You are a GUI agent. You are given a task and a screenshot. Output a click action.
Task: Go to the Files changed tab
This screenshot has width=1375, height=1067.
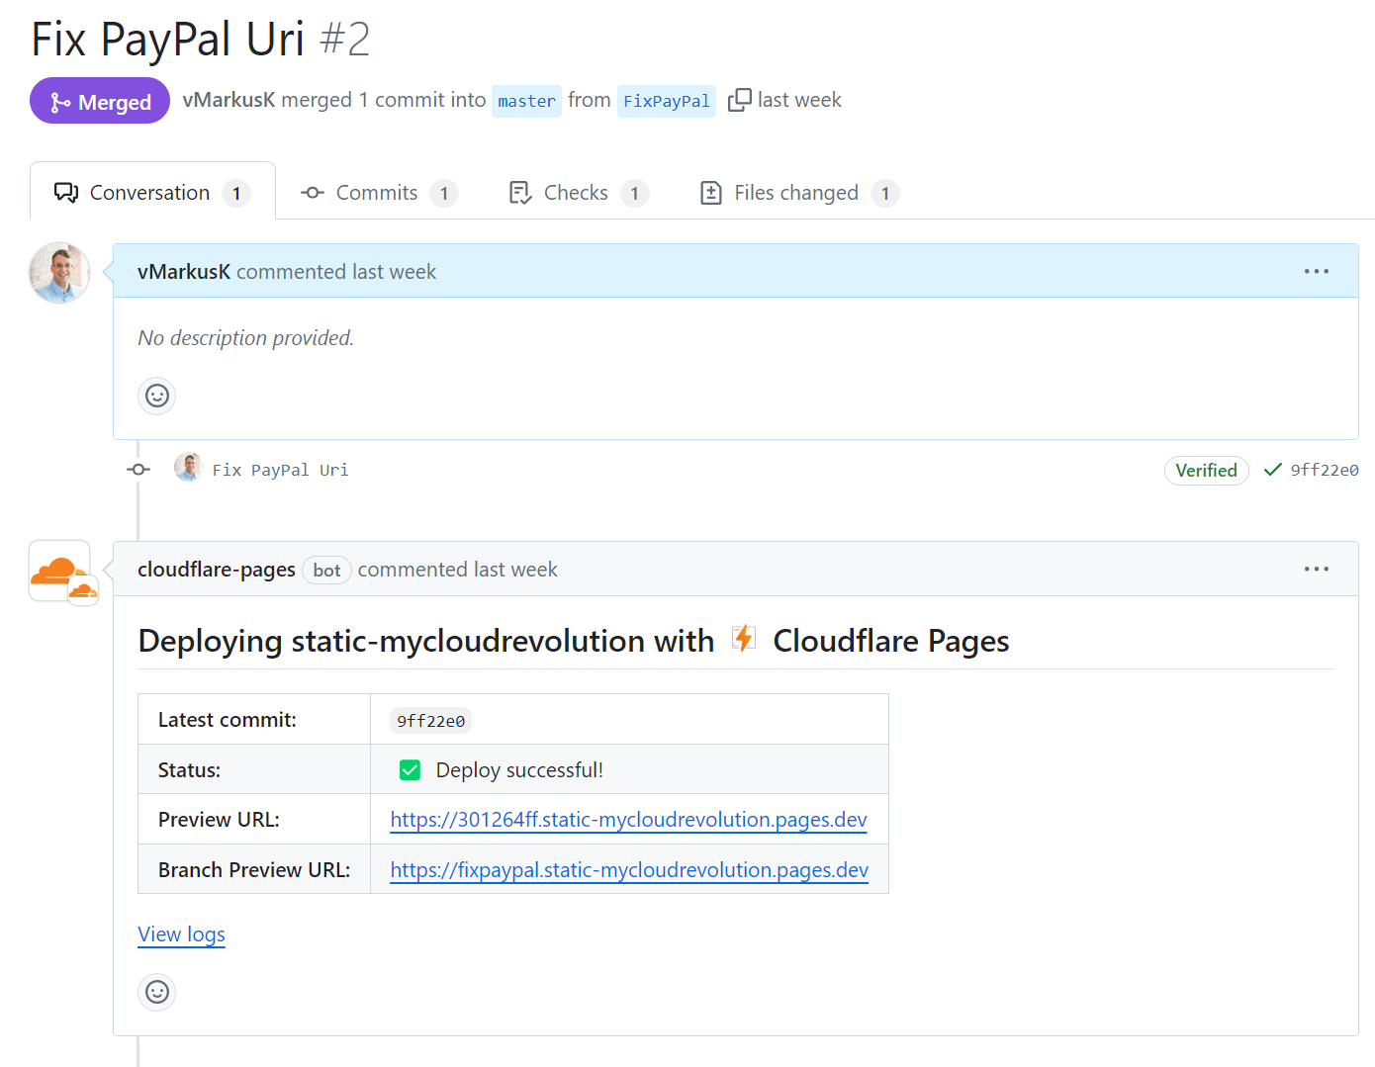796,193
